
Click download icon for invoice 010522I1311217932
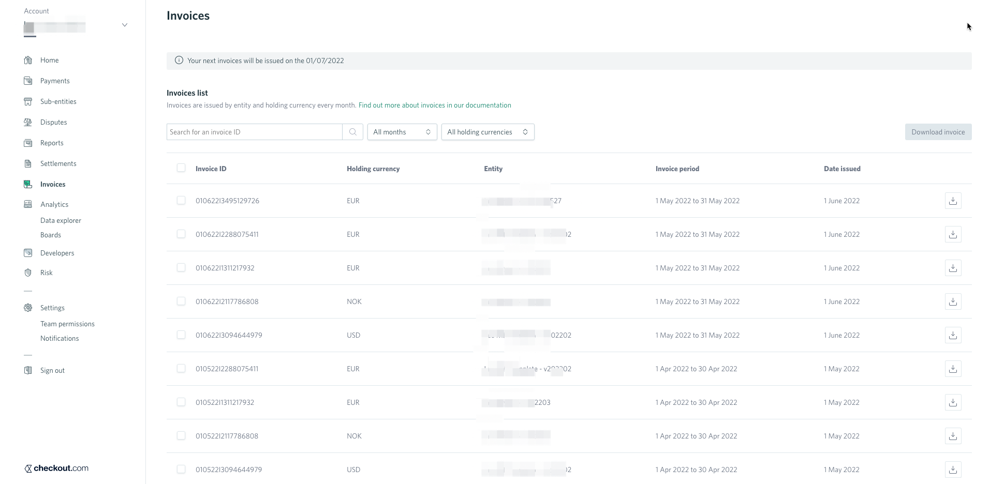point(953,402)
